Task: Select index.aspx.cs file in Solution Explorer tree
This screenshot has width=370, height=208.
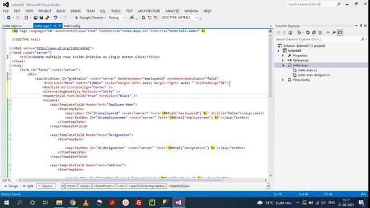Action: tap(307, 70)
